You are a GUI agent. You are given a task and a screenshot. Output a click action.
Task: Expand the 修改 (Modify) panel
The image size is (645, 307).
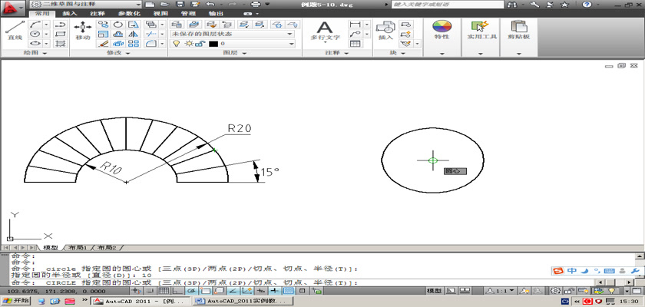tap(118, 53)
